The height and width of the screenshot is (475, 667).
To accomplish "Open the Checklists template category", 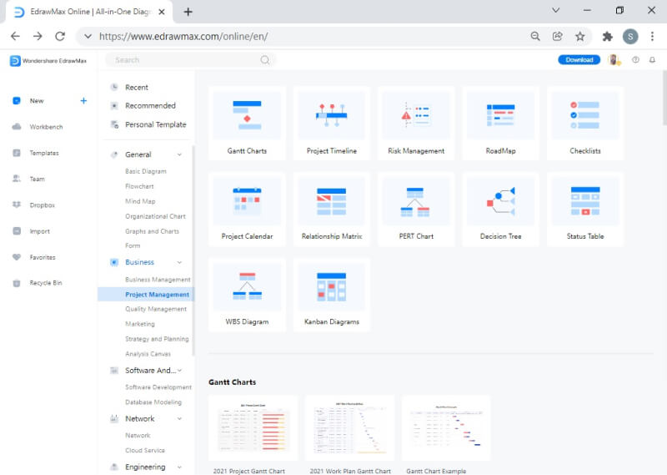I will 585,123.
